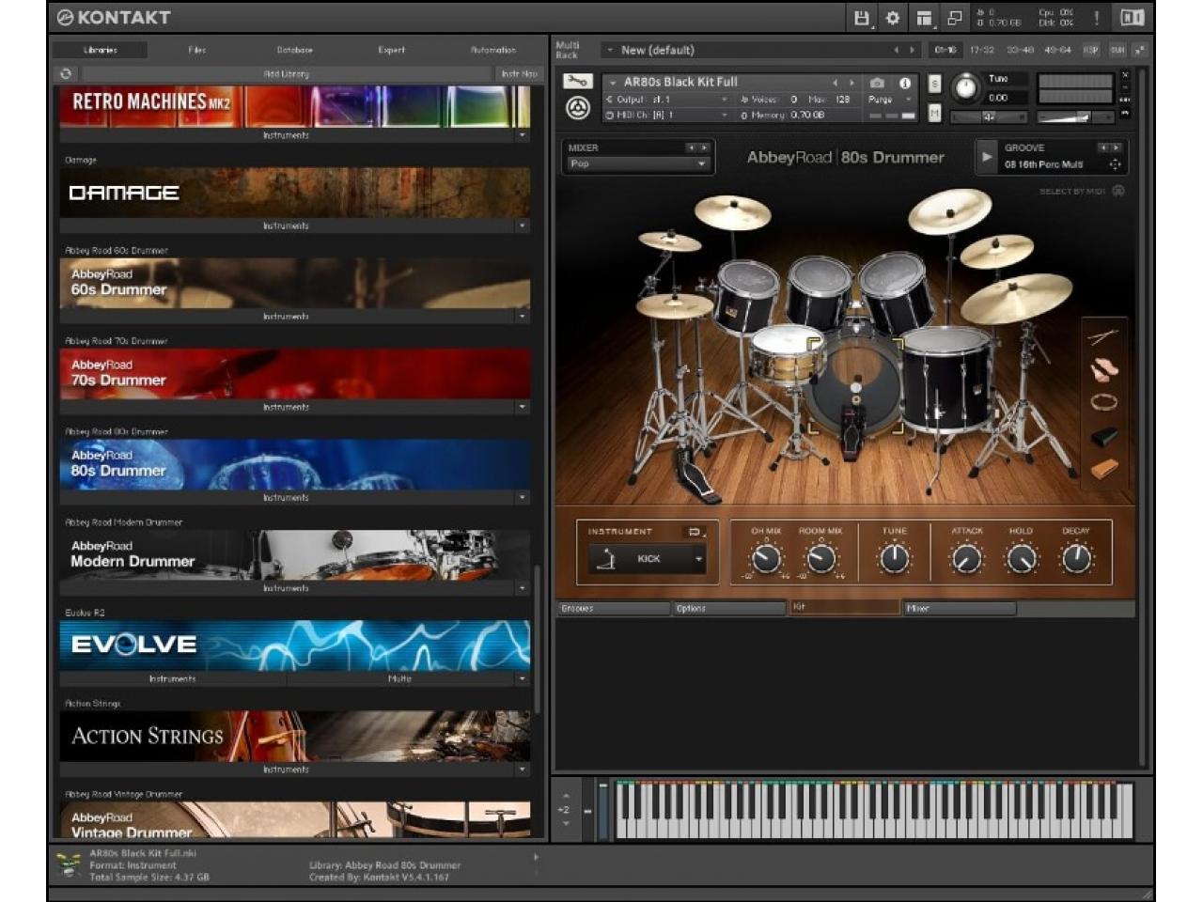The image size is (1203, 902).
Task: Solo the AR80s Black Kit instrument
Action: 934,84
